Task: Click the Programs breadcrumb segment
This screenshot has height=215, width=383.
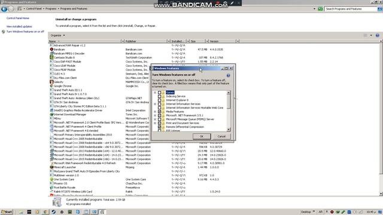Action: click(51, 8)
